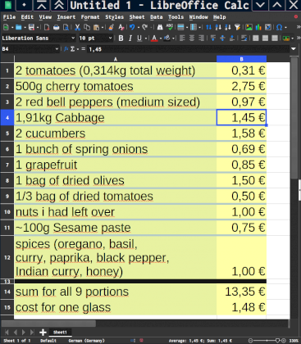Image resolution: width=301 pixels, height=344 pixels.
Task: Open the font name dropdown
Action: pyautogui.click(x=73, y=38)
